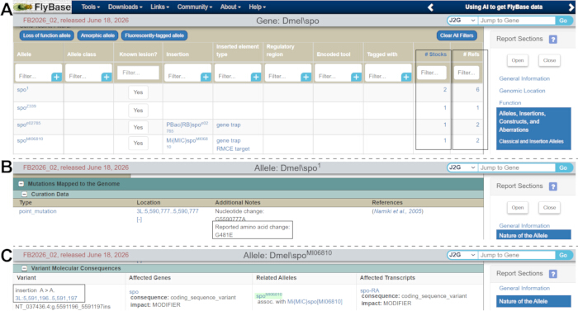Click plus icon in Allele class filter
578x311 pixels.
click(x=107, y=77)
